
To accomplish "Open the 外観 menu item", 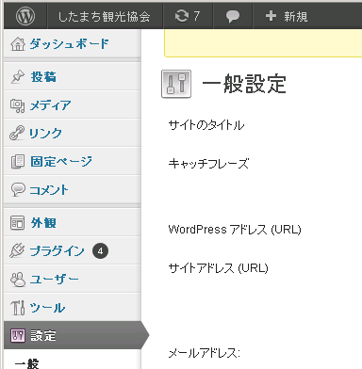I will click(x=43, y=223).
